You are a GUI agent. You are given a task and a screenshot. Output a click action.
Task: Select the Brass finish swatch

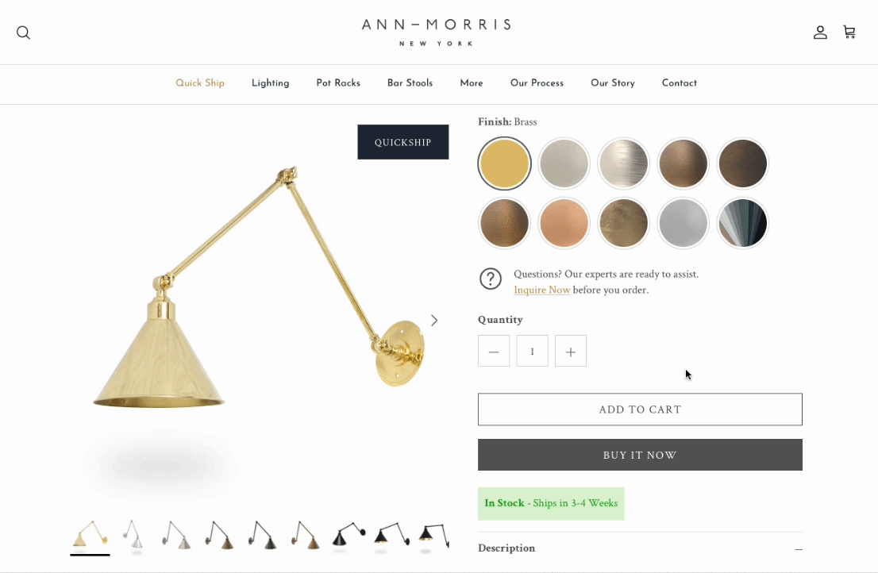point(505,163)
